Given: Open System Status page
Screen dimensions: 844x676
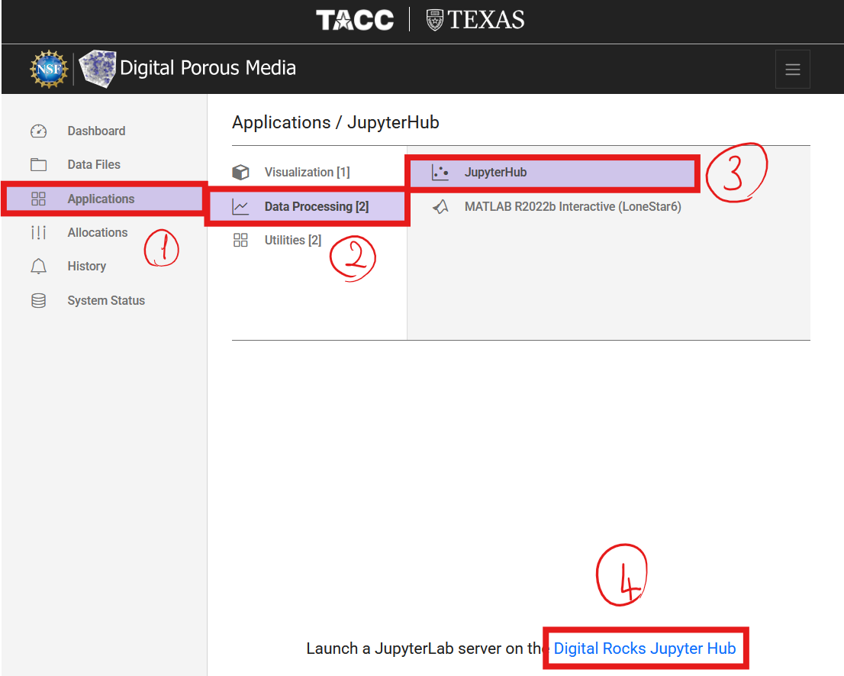Looking at the screenshot, I should [106, 300].
